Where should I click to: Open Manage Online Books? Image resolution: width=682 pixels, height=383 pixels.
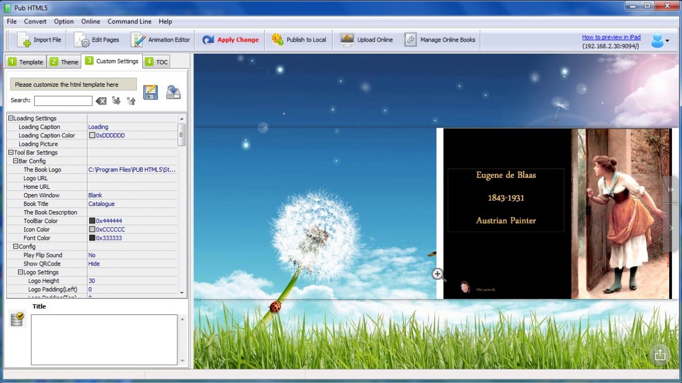440,40
